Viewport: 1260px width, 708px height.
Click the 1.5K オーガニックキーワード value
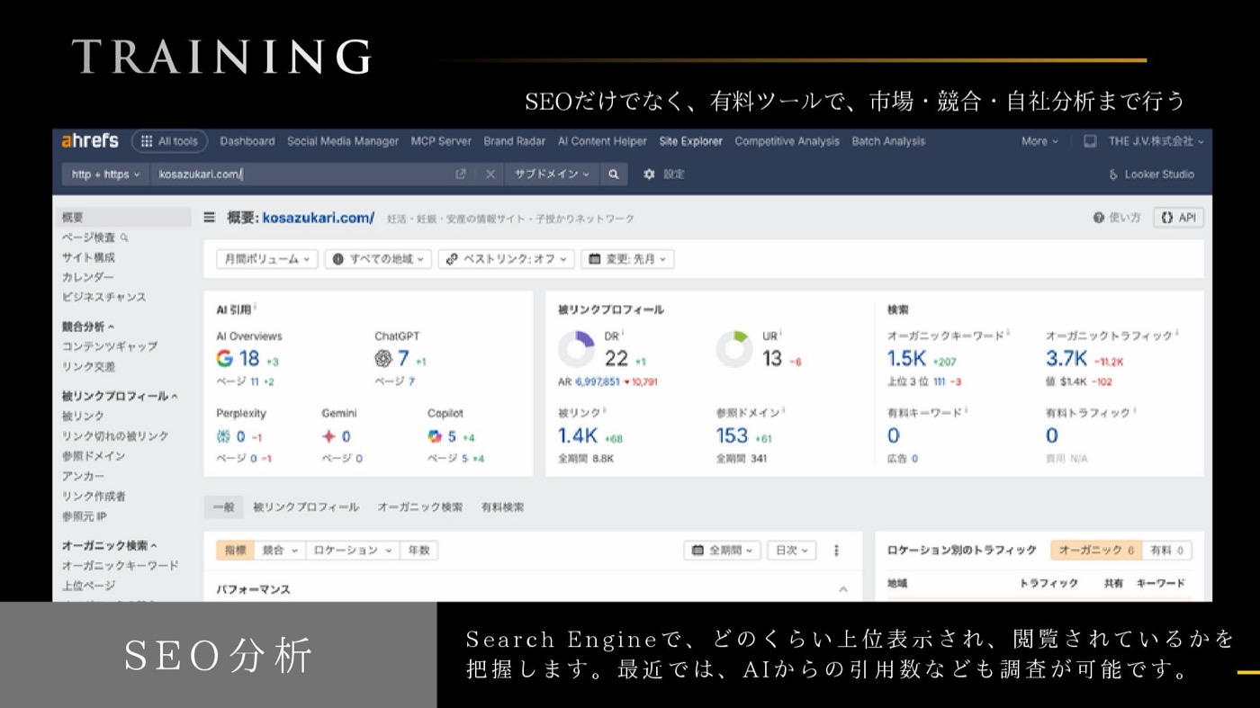(906, 358)
